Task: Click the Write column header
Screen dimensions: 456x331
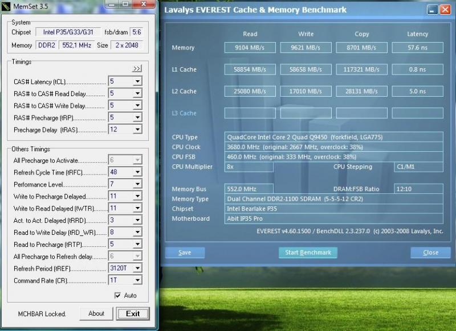Action: (306, 34)
